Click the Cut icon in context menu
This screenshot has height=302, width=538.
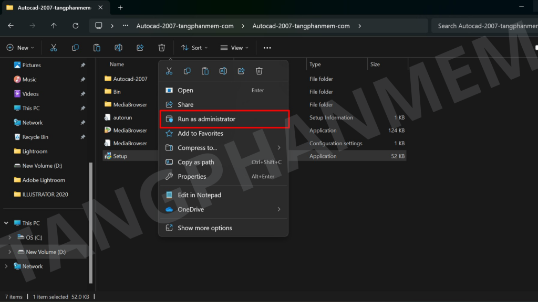(x=169, y=71)
